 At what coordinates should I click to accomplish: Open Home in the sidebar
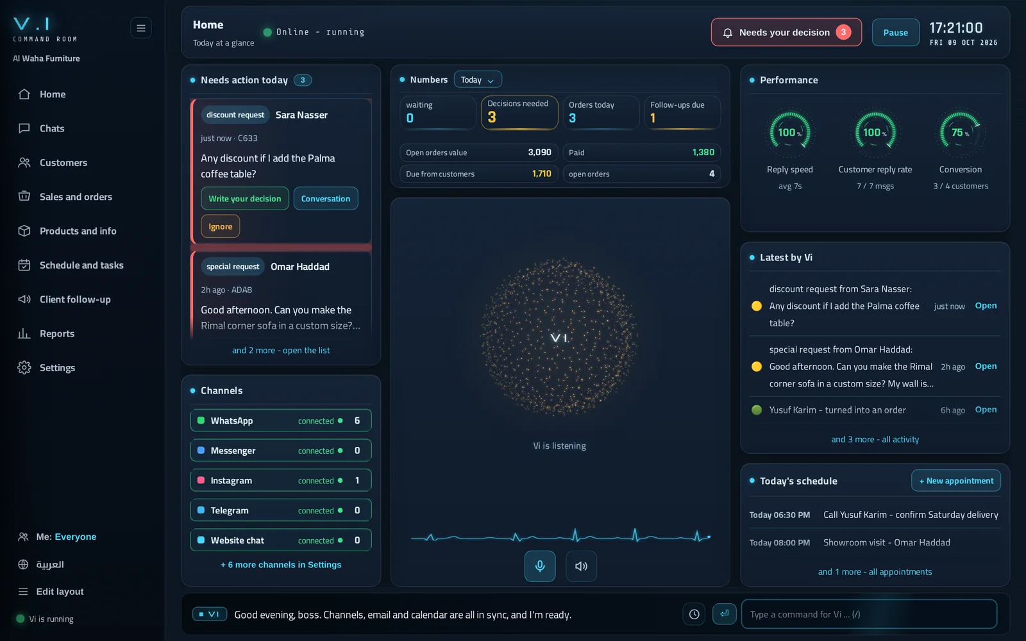click(53, 94)
